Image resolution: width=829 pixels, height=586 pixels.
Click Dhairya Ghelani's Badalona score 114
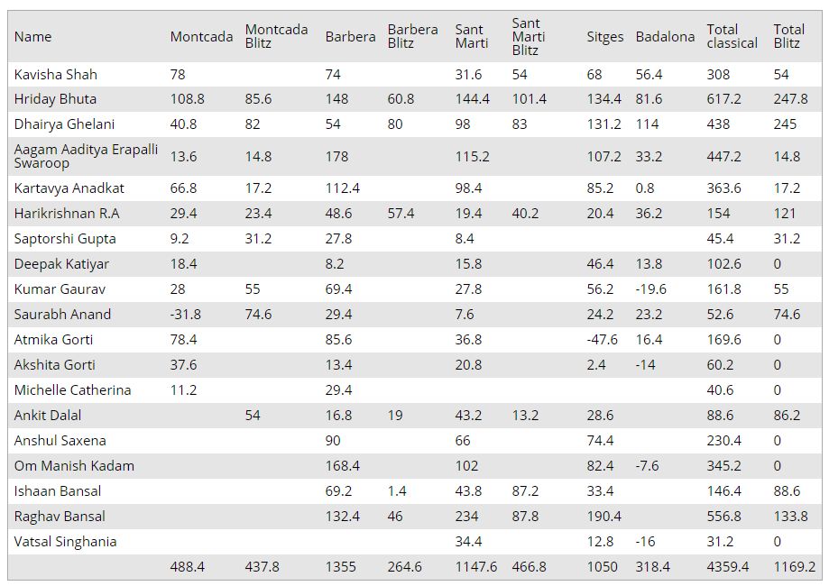tap(647, 124)
